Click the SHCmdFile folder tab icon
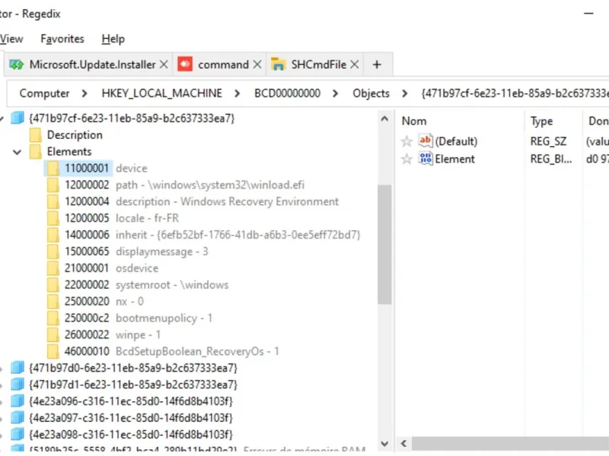Viewport: 609px width, 456px height. [x=278, y=65]
